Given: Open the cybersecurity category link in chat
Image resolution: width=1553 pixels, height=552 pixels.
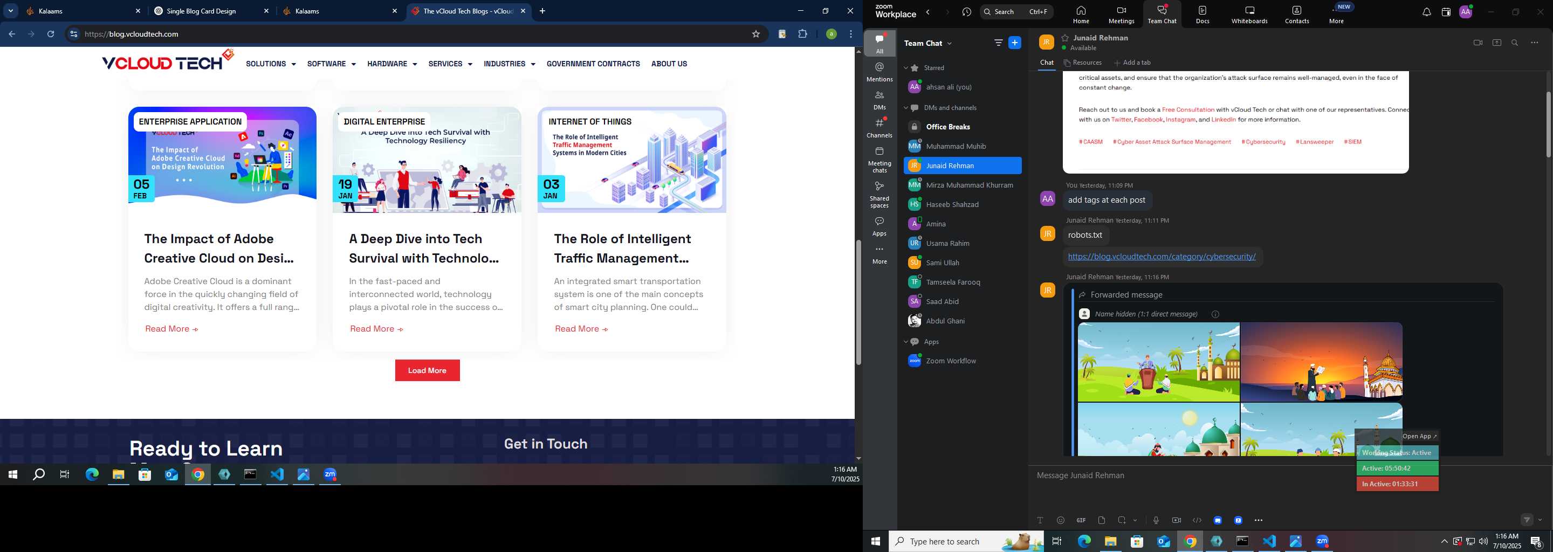Looking at the screenshot, I should [1161, 257].
